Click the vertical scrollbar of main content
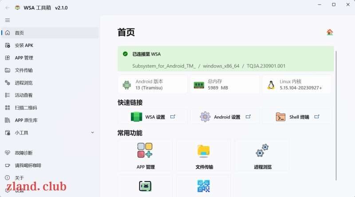355x197 pixels. point(336,115)
